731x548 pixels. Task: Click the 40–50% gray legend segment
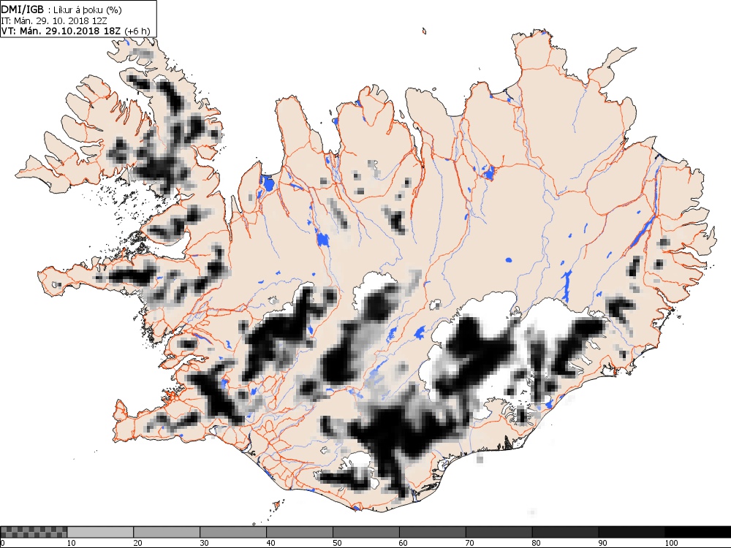pyautogui.click(x=300, y=532)
